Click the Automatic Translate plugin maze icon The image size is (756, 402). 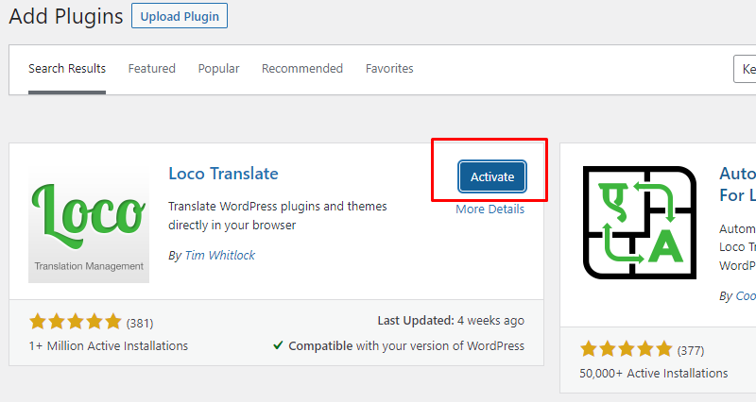pos(640,223)
